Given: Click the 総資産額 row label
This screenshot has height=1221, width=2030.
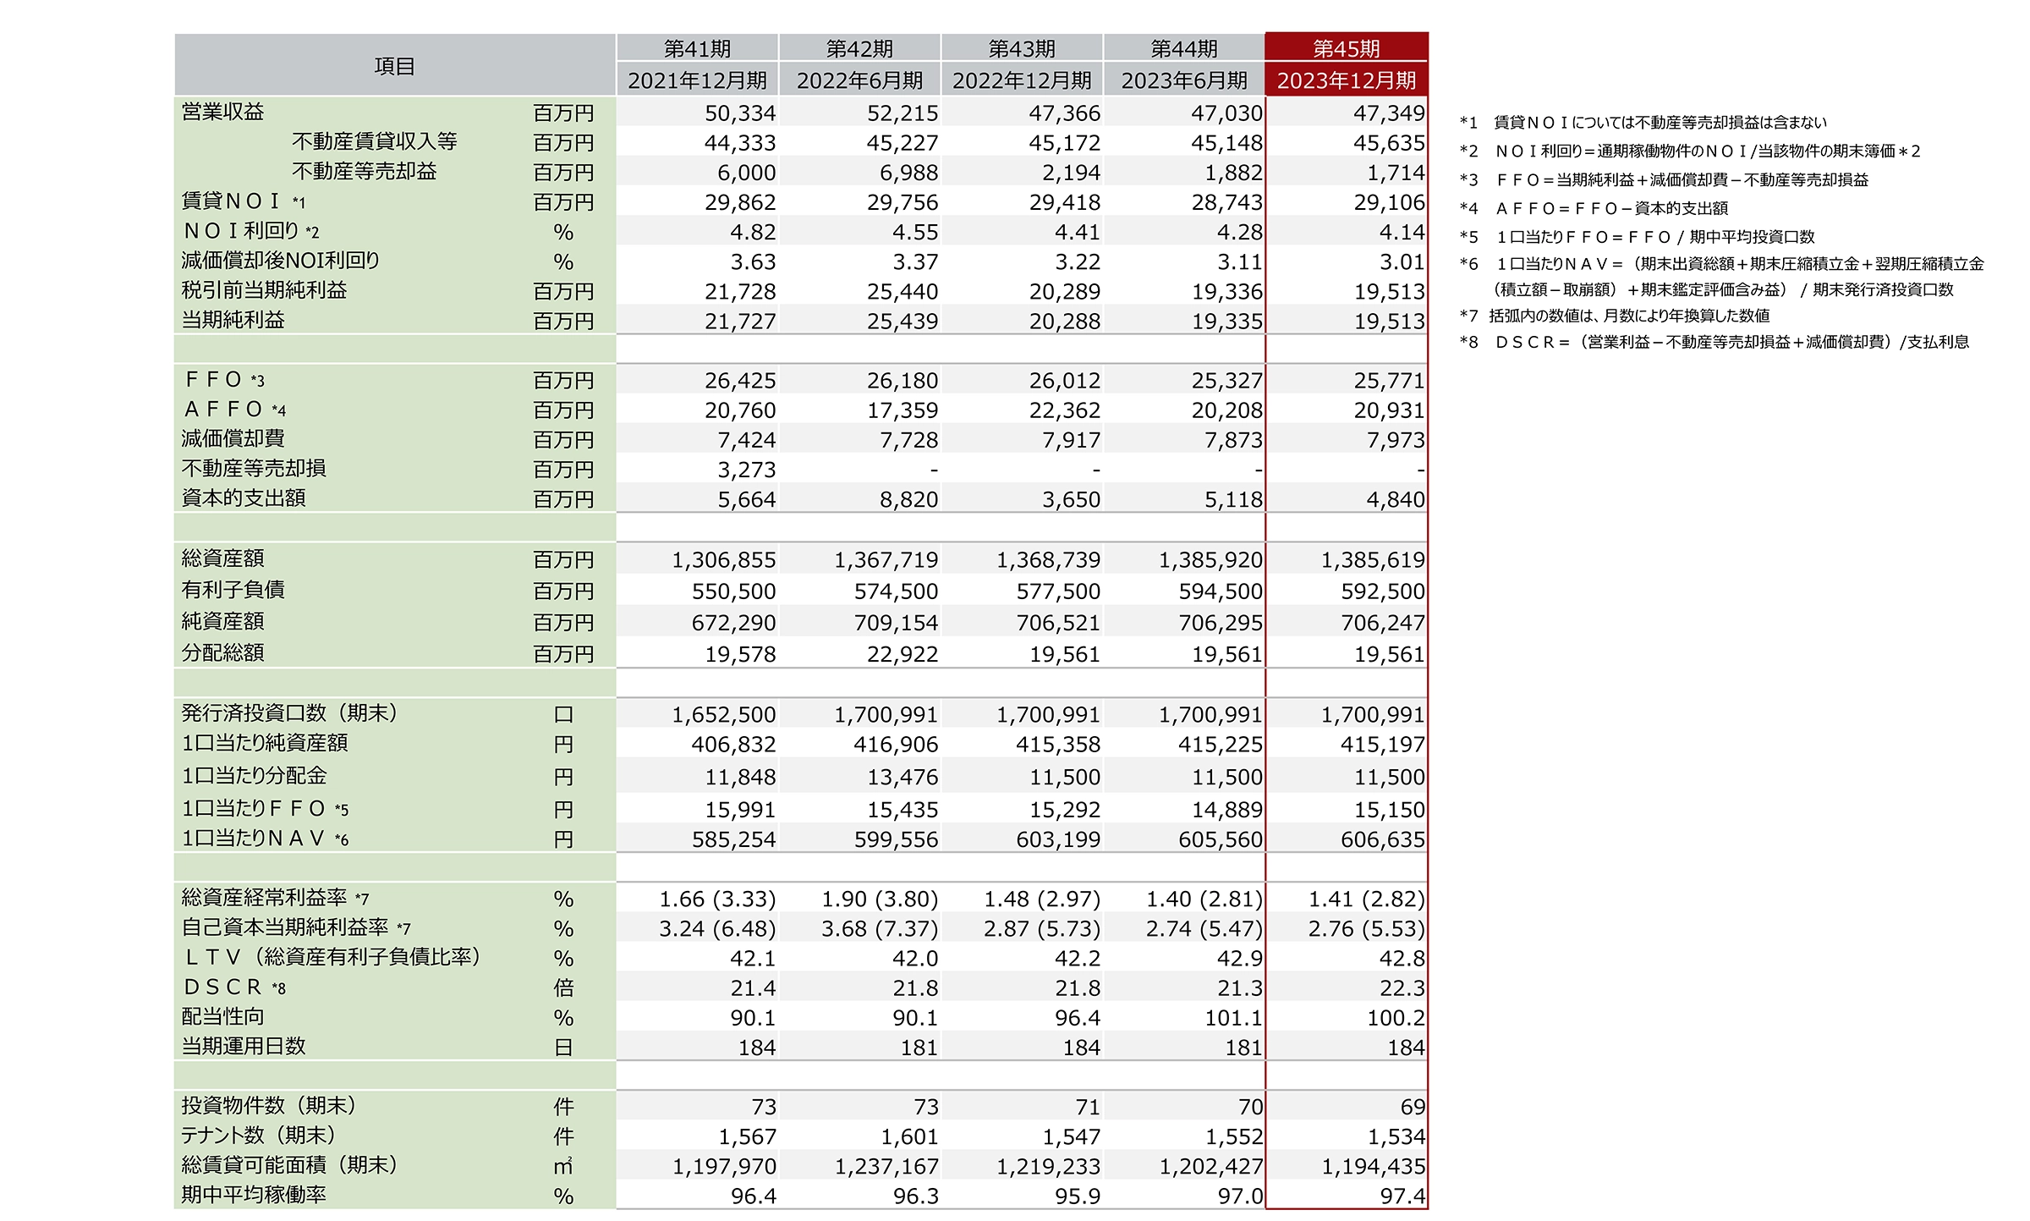Looking at the screenshot, I should (x=222, y=558).
